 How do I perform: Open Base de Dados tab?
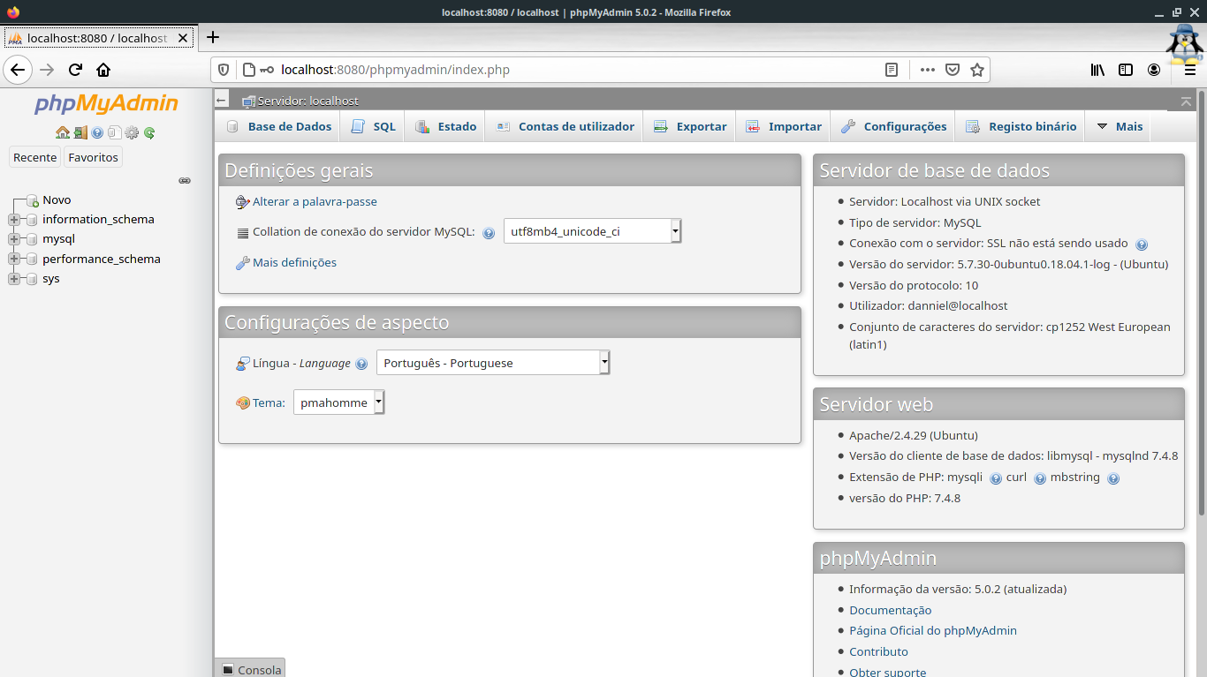click(x=278, y=126)
